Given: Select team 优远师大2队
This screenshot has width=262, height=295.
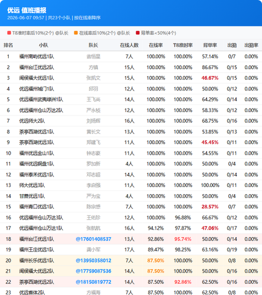Looking at the screenshot, I should coord(32,121).
